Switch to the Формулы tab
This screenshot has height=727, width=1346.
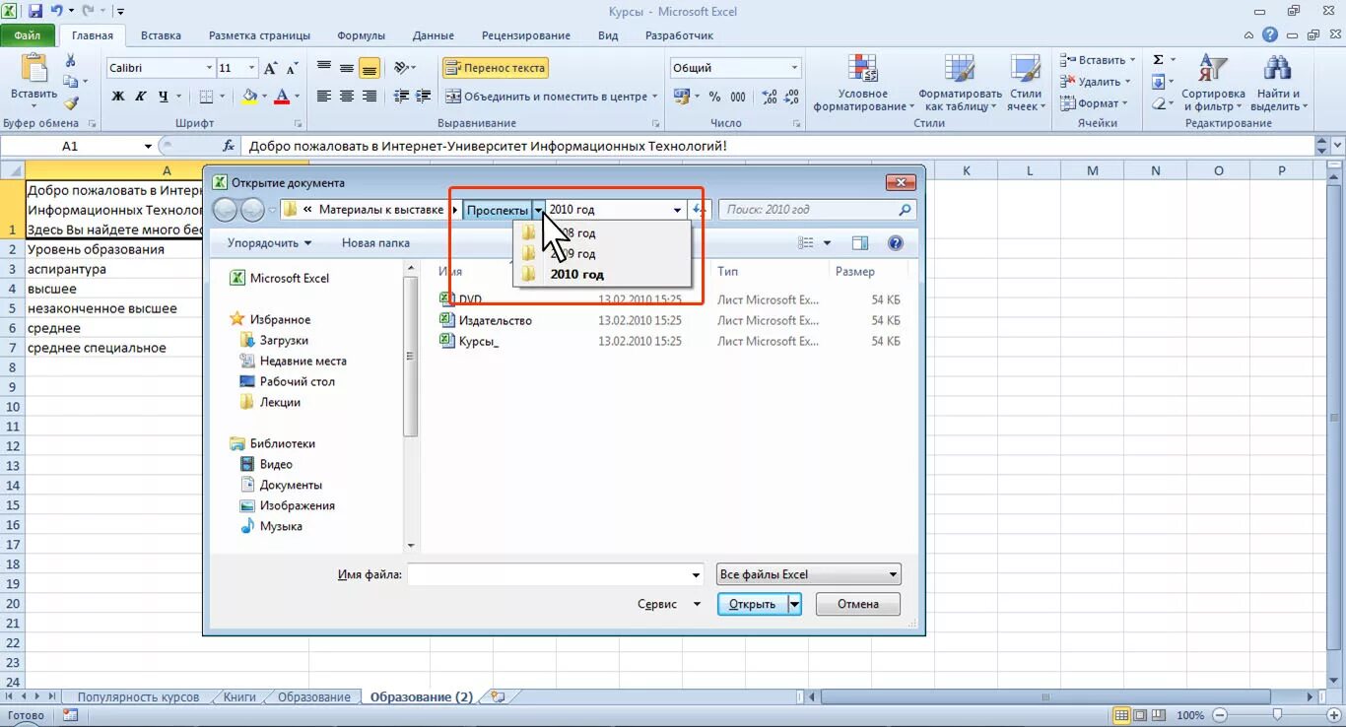361,35
